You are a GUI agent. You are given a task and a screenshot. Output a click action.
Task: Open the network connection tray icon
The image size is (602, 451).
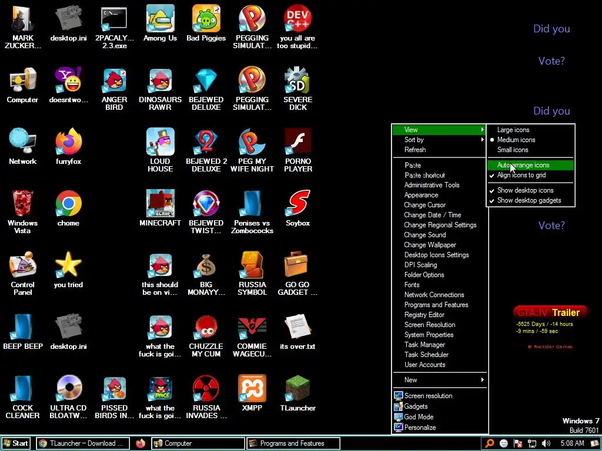(x=531, y=443)
